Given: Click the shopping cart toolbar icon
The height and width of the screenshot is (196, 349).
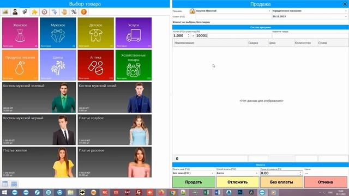Looking at the screenshot, I should (25, 12).
